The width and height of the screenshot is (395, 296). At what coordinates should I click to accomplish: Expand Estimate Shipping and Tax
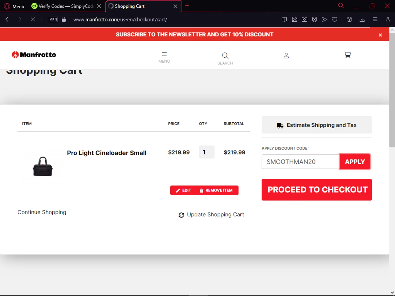point(317,125)
